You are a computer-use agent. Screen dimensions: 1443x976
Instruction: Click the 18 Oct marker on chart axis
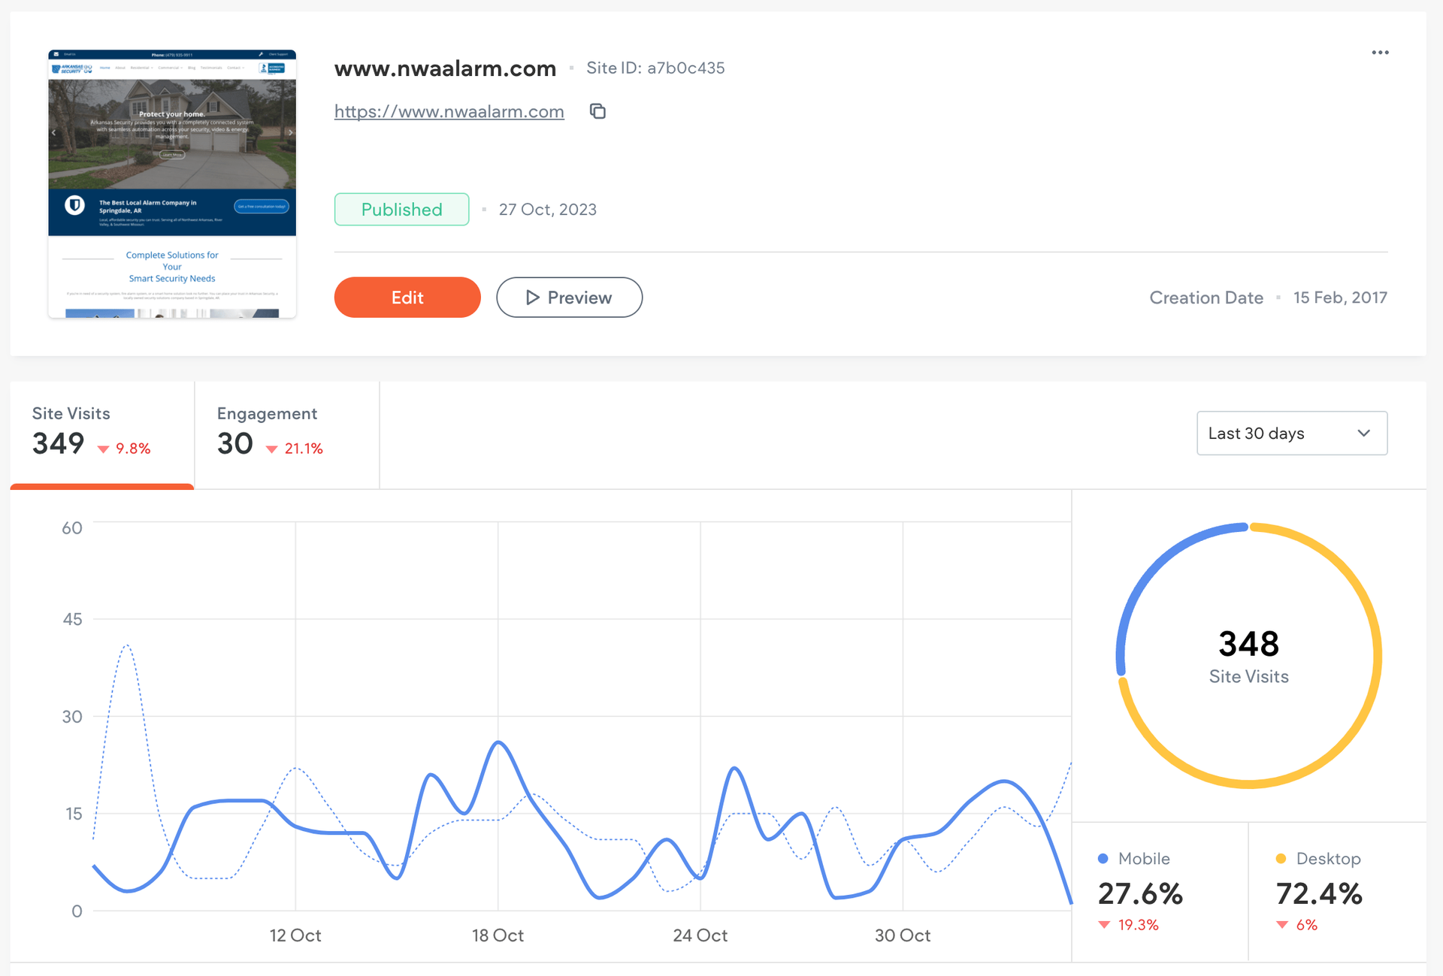pos(498,935)
